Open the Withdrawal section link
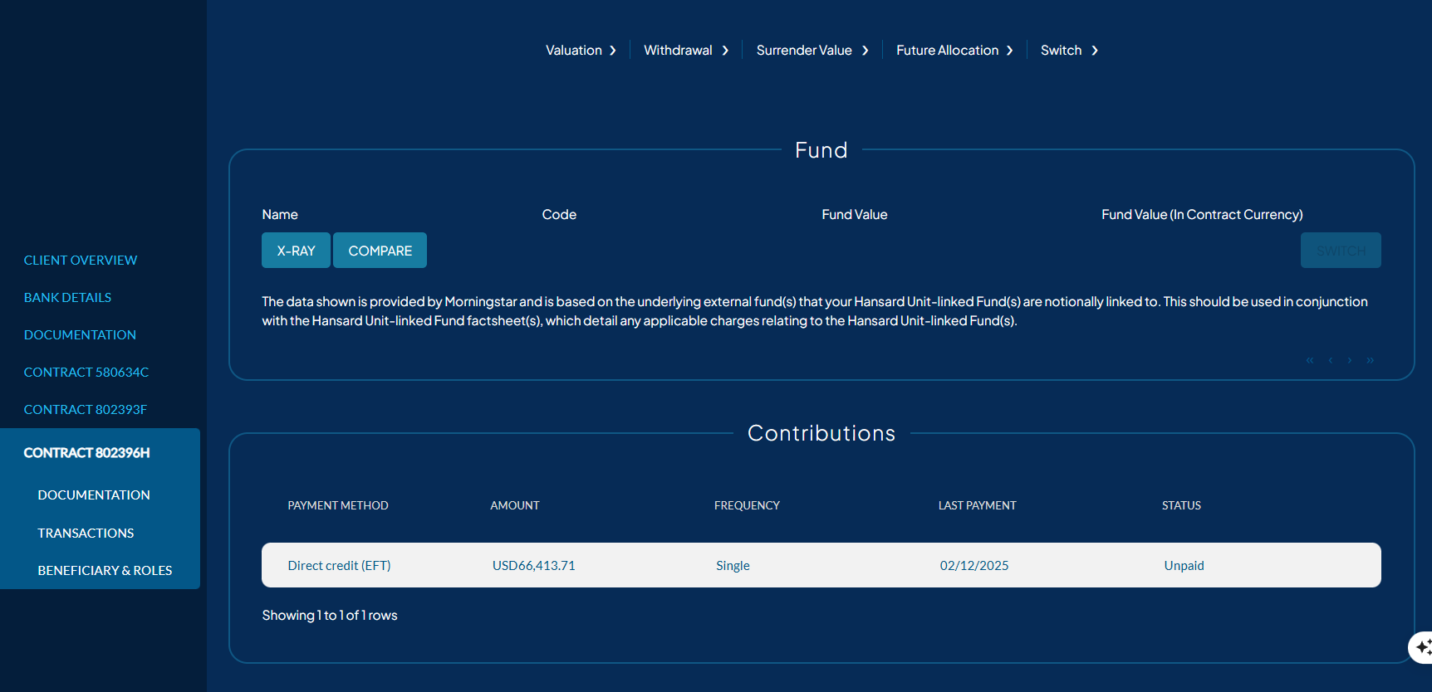 coord(686,51)
